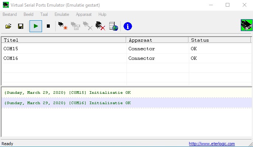Screen dimensions: 253x147
Task: Start emulation with the green play button
Action: 36,26
